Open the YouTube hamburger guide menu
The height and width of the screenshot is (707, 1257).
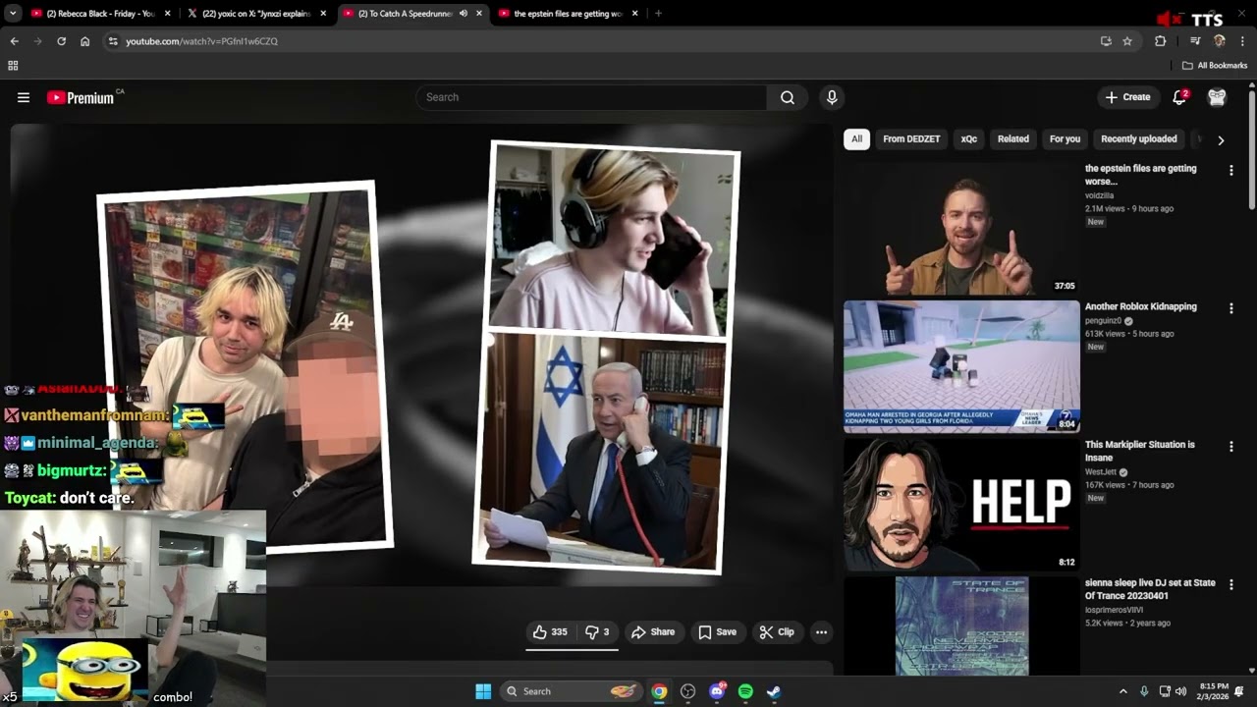pos(24,97)
